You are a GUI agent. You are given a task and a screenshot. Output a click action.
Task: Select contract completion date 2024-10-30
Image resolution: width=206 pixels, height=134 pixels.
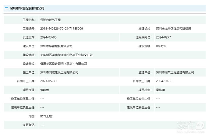(x=164, y=81)
